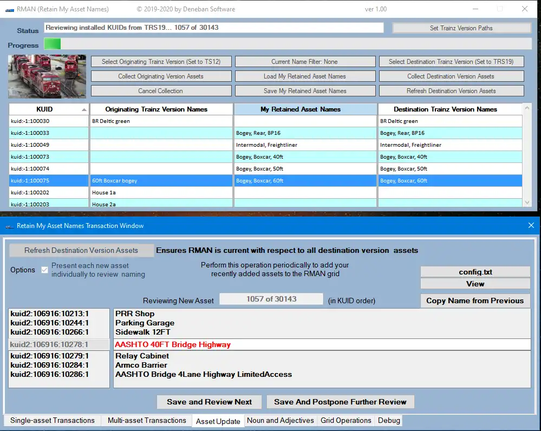The width and height of the screenshot is (541, 431).
Task: Click 'Parking Garage' in asset list
Action: point(145,323)
